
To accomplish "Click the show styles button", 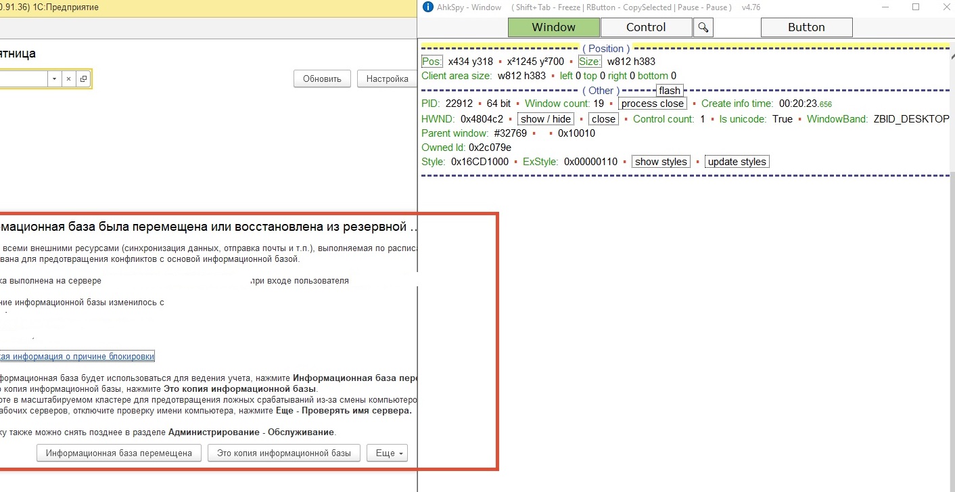I will coord(661,162).
